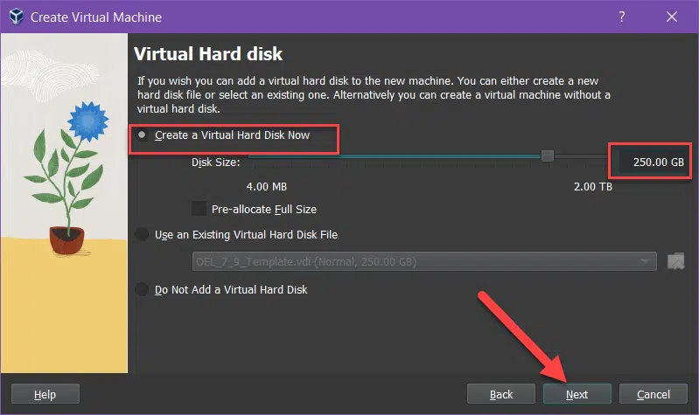The image size is (699, 415).
Task: Open the OEL_7_9_Template.vdi disk combo box
Action: click(x=424, y=261)
